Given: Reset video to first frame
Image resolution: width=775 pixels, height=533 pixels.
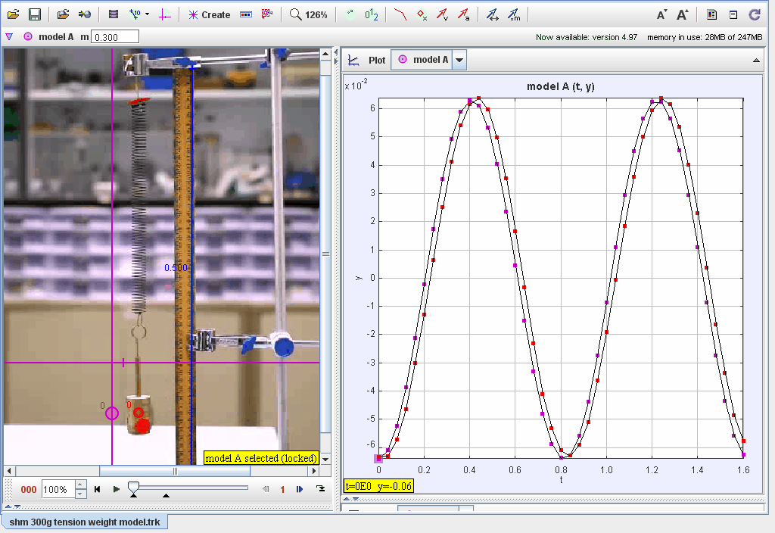Looking at the screenshot, I should (98, 489).
